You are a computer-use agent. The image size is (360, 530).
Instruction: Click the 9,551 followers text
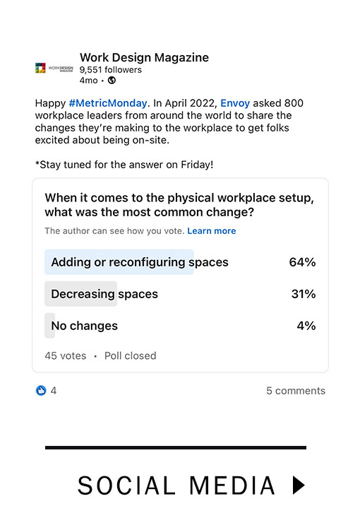click(111, 70)
